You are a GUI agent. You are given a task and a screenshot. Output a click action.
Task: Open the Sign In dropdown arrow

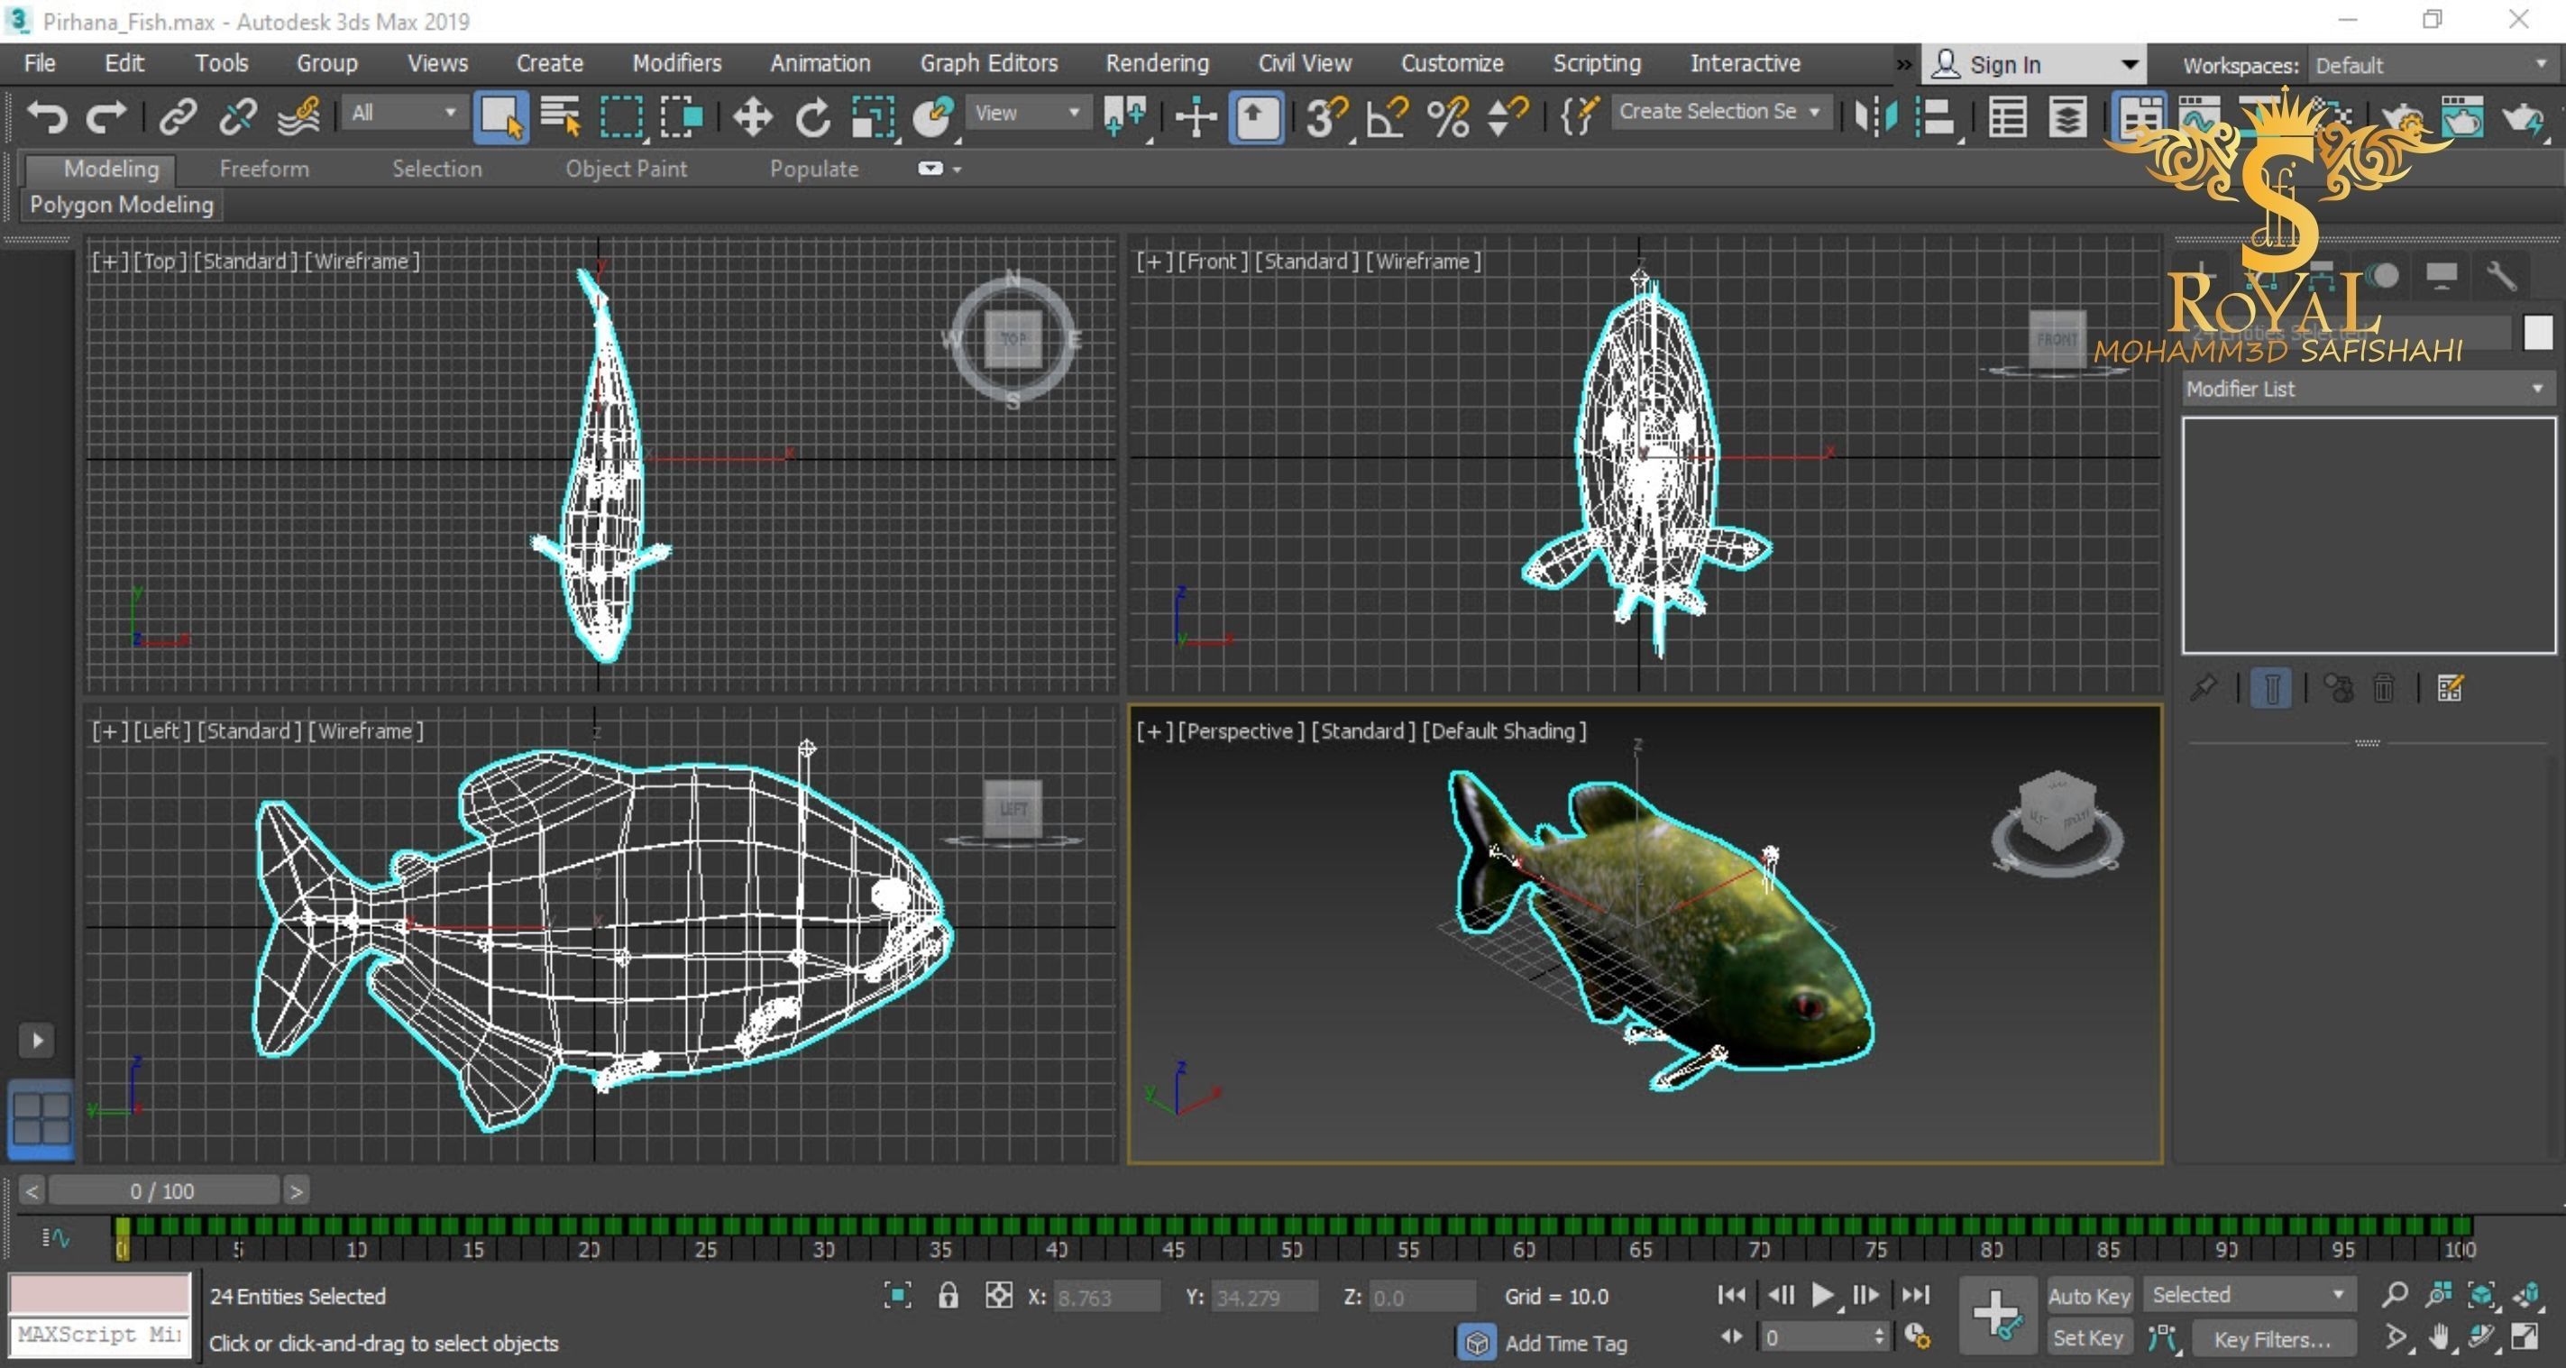click(x=2130, y=65)
